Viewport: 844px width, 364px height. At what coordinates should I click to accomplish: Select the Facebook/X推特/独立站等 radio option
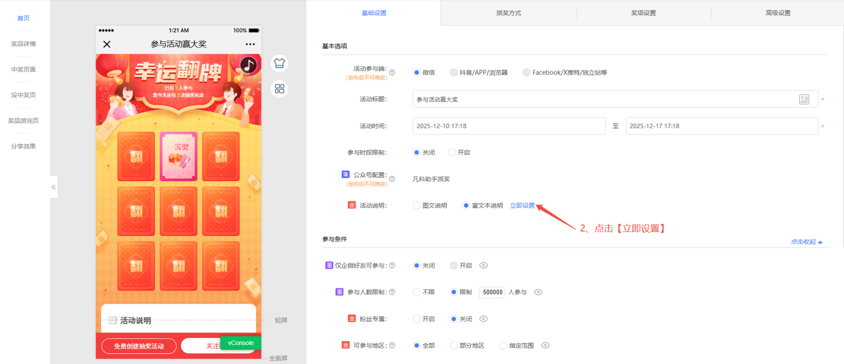(x=526, y=73)
